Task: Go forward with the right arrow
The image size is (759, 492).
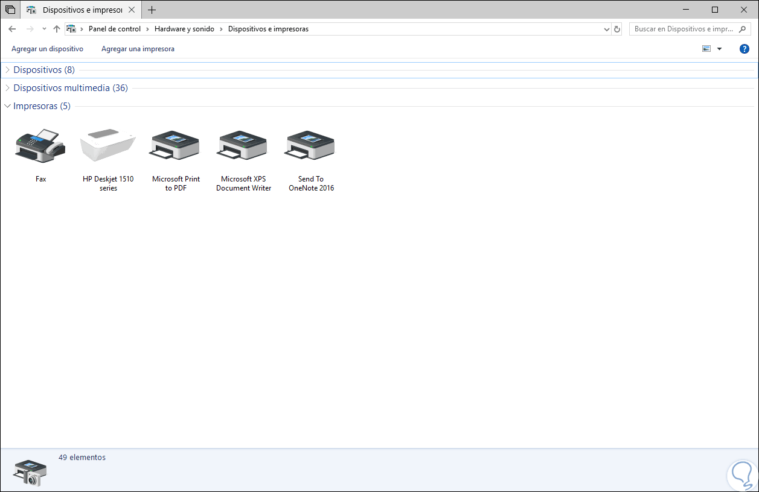Action: [x=30, y=29]
